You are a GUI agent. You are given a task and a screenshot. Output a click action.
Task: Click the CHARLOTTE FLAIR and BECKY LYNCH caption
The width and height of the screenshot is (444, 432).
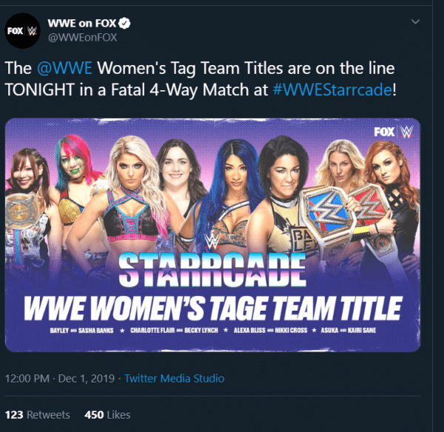point(174,331)
